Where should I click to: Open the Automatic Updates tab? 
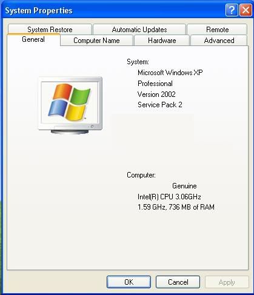point(139,30)
